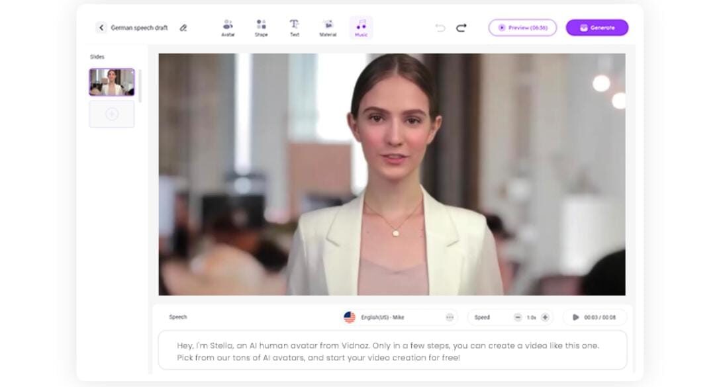The height and width of the screenshot is (387, 715).
Task: Click into the speech script text box
Action: pos(392,351)
